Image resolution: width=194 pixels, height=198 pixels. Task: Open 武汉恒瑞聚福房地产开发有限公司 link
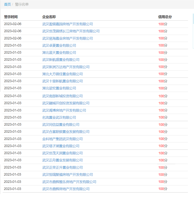click(68, 174)
